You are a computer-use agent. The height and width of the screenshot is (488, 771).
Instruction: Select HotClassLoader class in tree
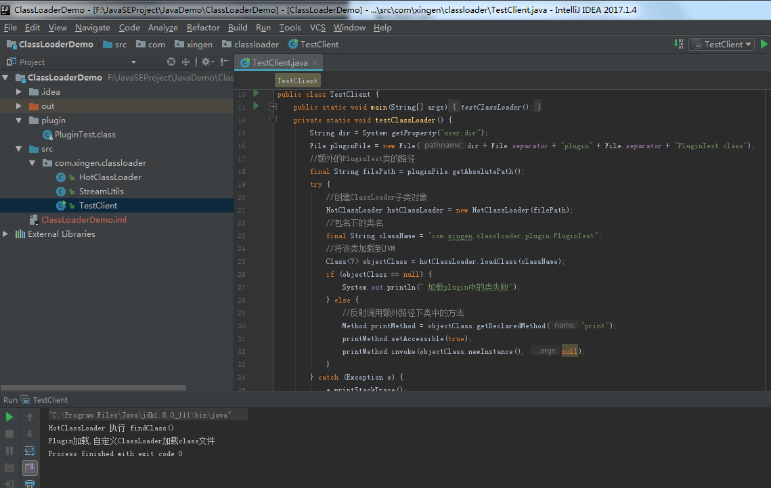coord(110,177)
